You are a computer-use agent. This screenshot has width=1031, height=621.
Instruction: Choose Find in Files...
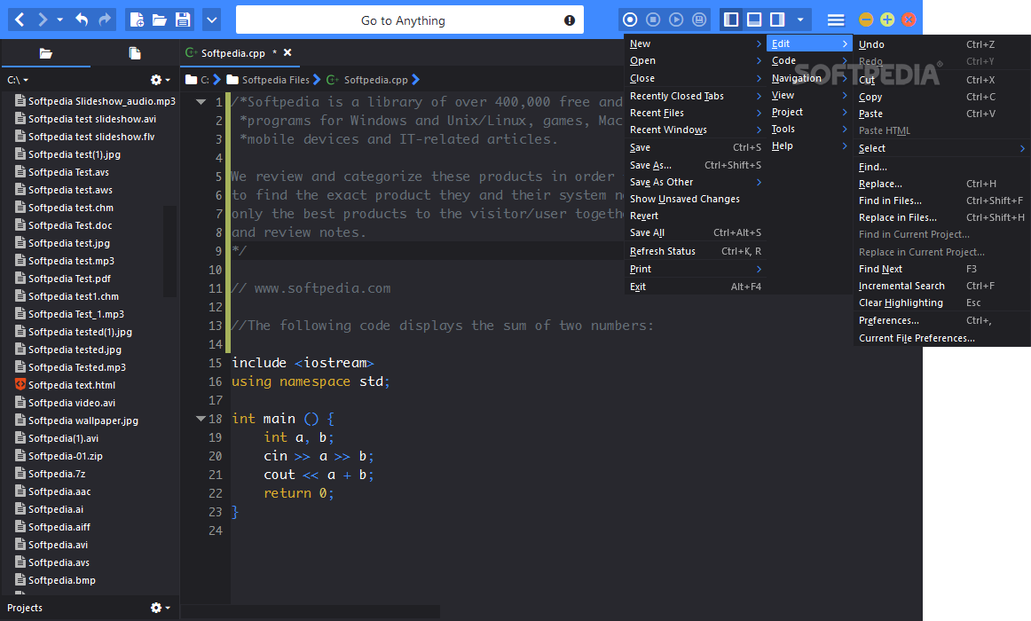tap(941, 200)
